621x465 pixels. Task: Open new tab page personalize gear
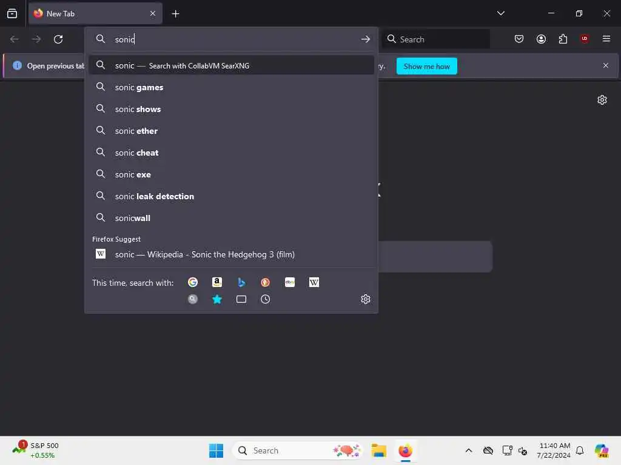pos(602,100)
